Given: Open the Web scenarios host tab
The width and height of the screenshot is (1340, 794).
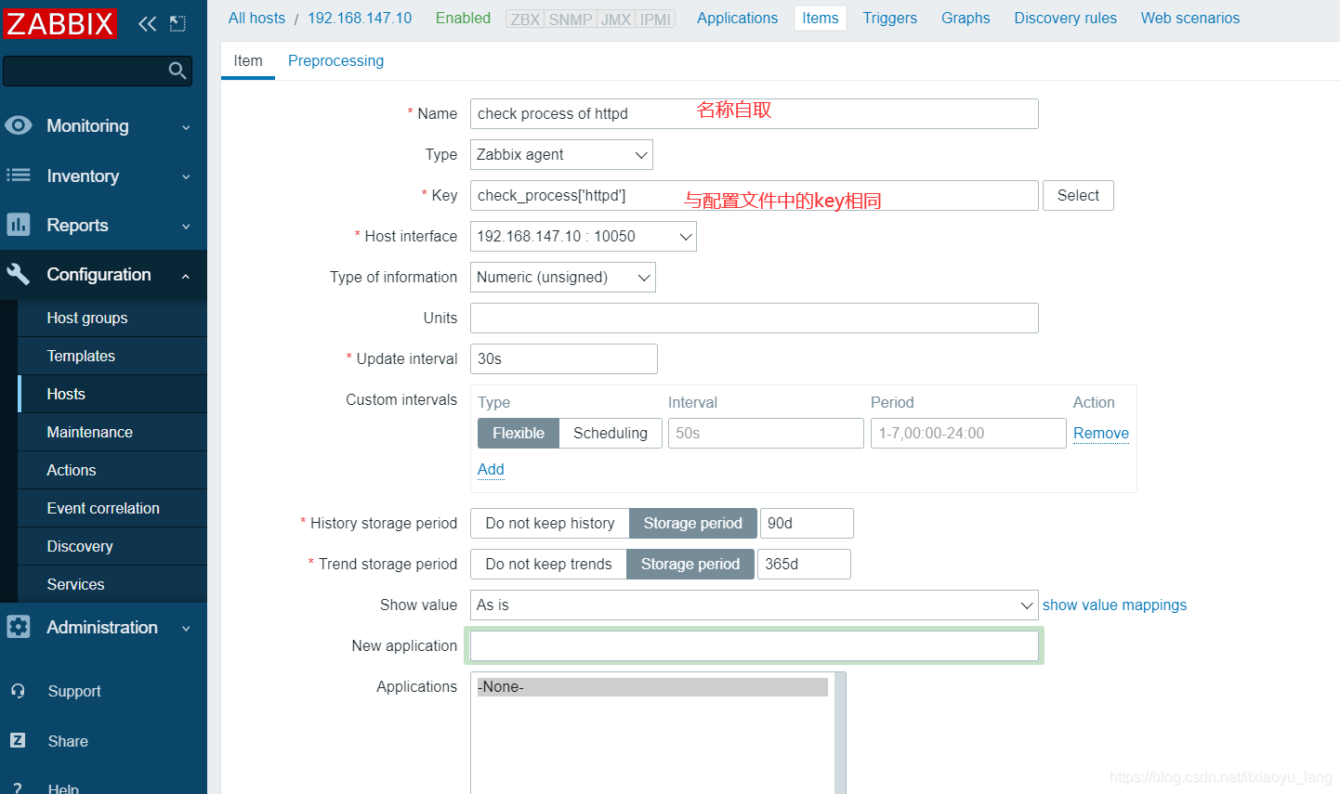Looking at the screenshot, I should point(1190,18).
